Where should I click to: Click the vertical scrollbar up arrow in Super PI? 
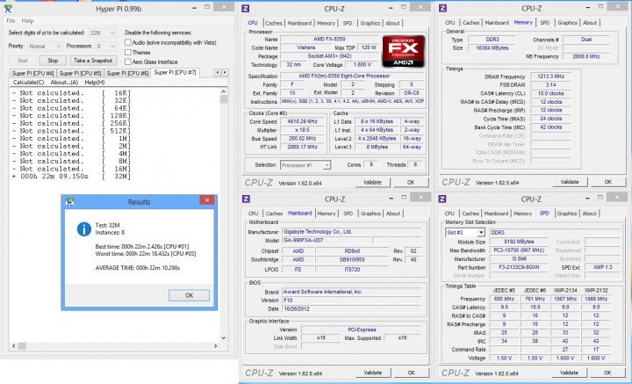coord(224,92)
